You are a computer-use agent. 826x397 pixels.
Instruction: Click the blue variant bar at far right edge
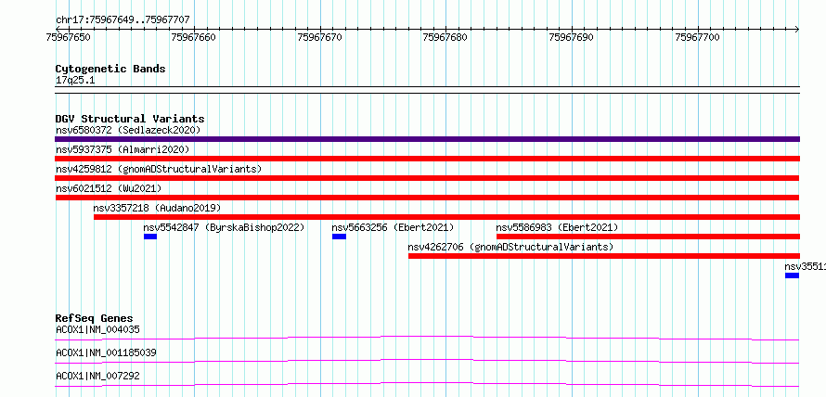793,275
